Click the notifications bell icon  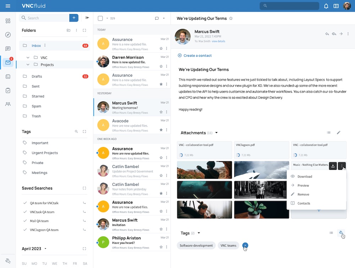[326, 6]
